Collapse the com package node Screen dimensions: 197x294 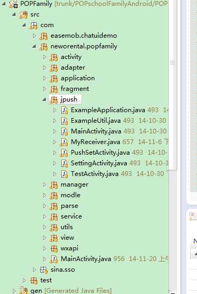click(24, 25)
